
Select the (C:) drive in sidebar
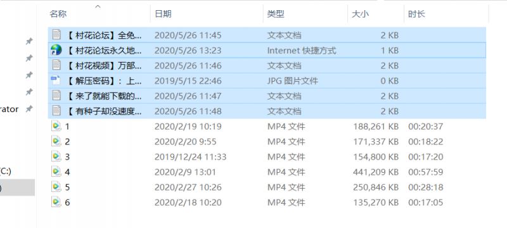pyautogui.click(x=6, y=172)
